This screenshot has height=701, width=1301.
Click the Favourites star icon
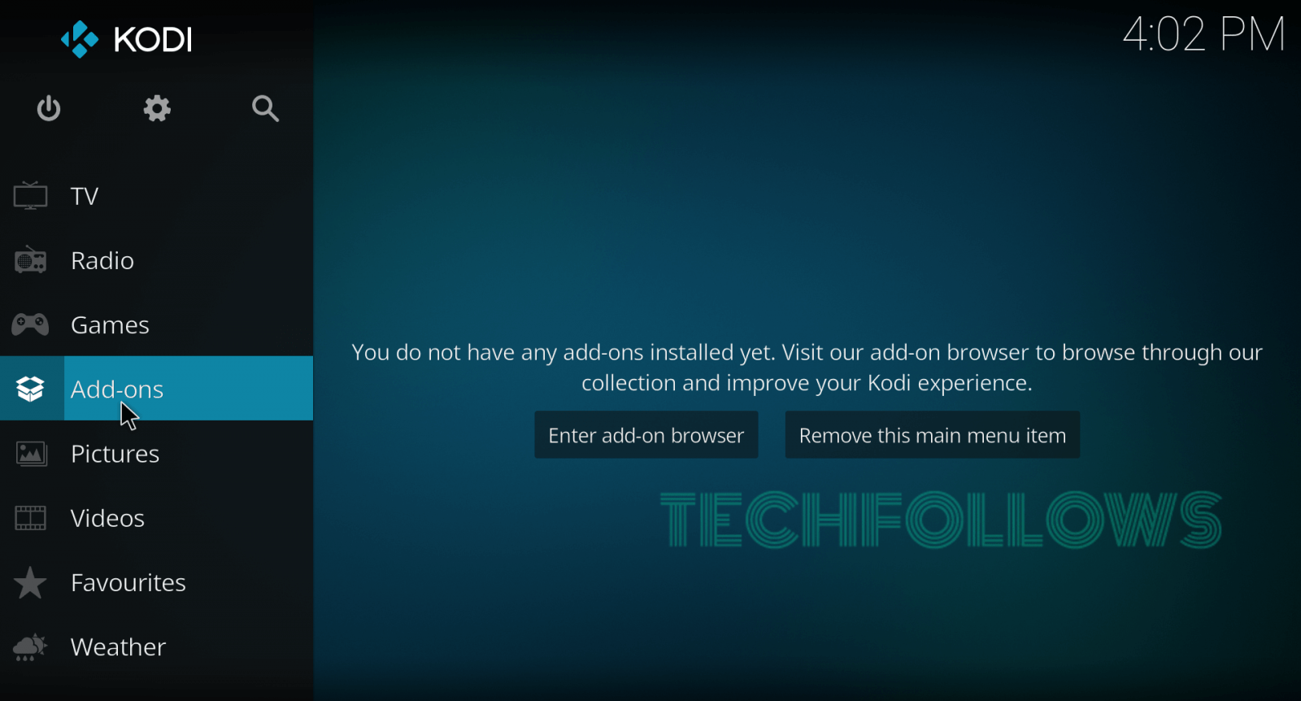30,582
